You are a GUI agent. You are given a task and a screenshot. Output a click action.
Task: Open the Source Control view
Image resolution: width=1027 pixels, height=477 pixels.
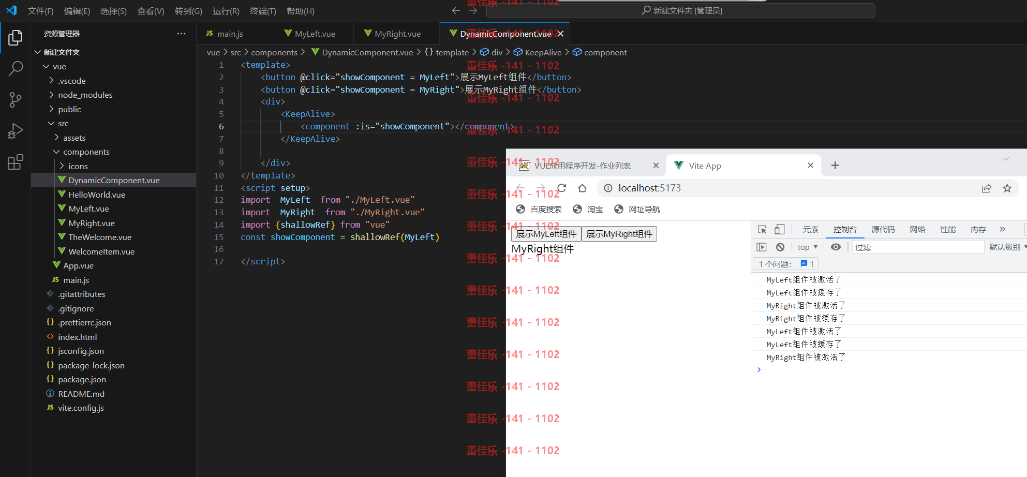[x=16, y=100]
